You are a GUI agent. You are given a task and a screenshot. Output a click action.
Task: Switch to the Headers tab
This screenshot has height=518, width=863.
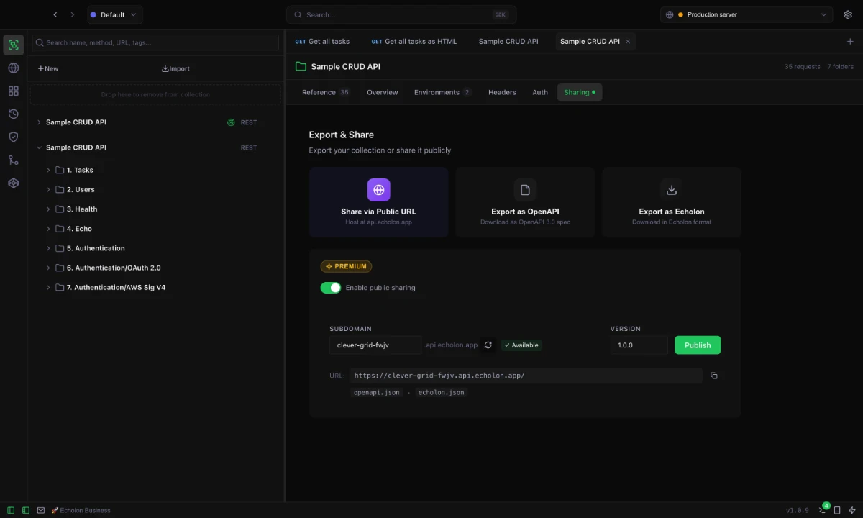click(502, 92)
